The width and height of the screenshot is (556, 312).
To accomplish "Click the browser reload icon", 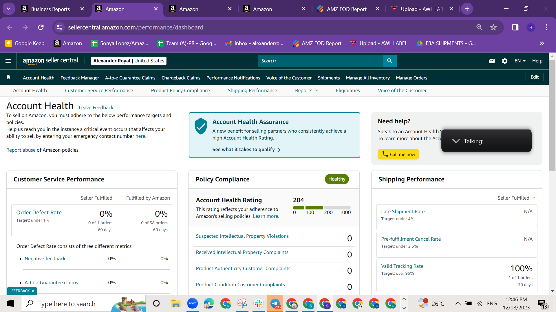I will [41, 27].
